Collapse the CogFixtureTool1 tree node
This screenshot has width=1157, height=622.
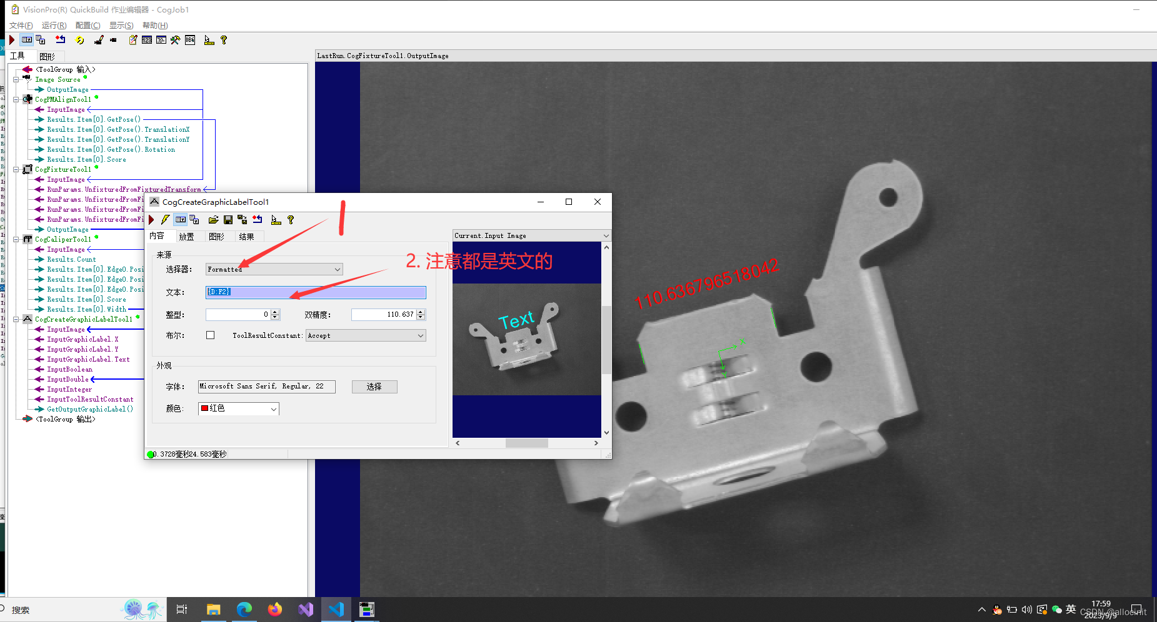tap(16, 169)
